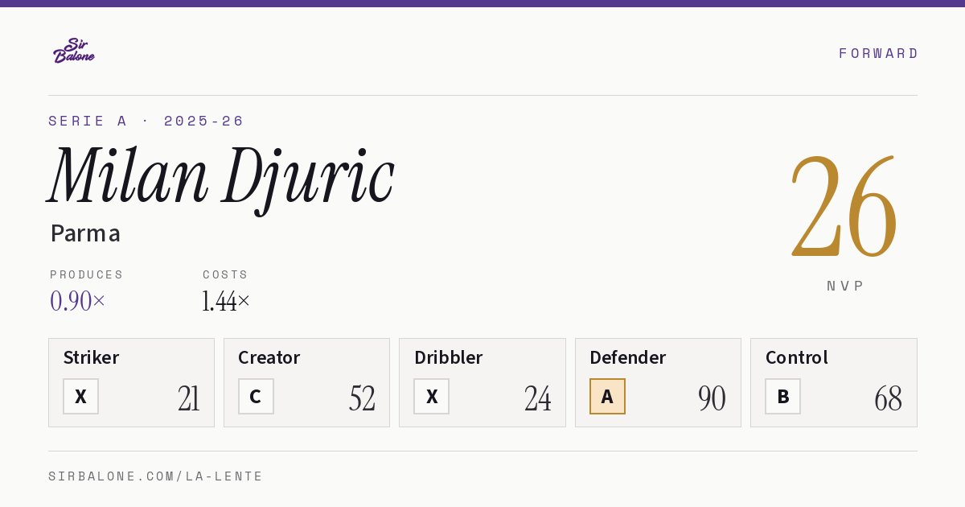This screenshot has width=965, height=507.
Task: Click the Defender card title
Action: click(628, 357)
